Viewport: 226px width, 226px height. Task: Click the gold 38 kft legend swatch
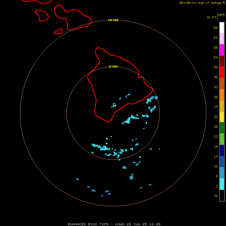tap(222, 106)
